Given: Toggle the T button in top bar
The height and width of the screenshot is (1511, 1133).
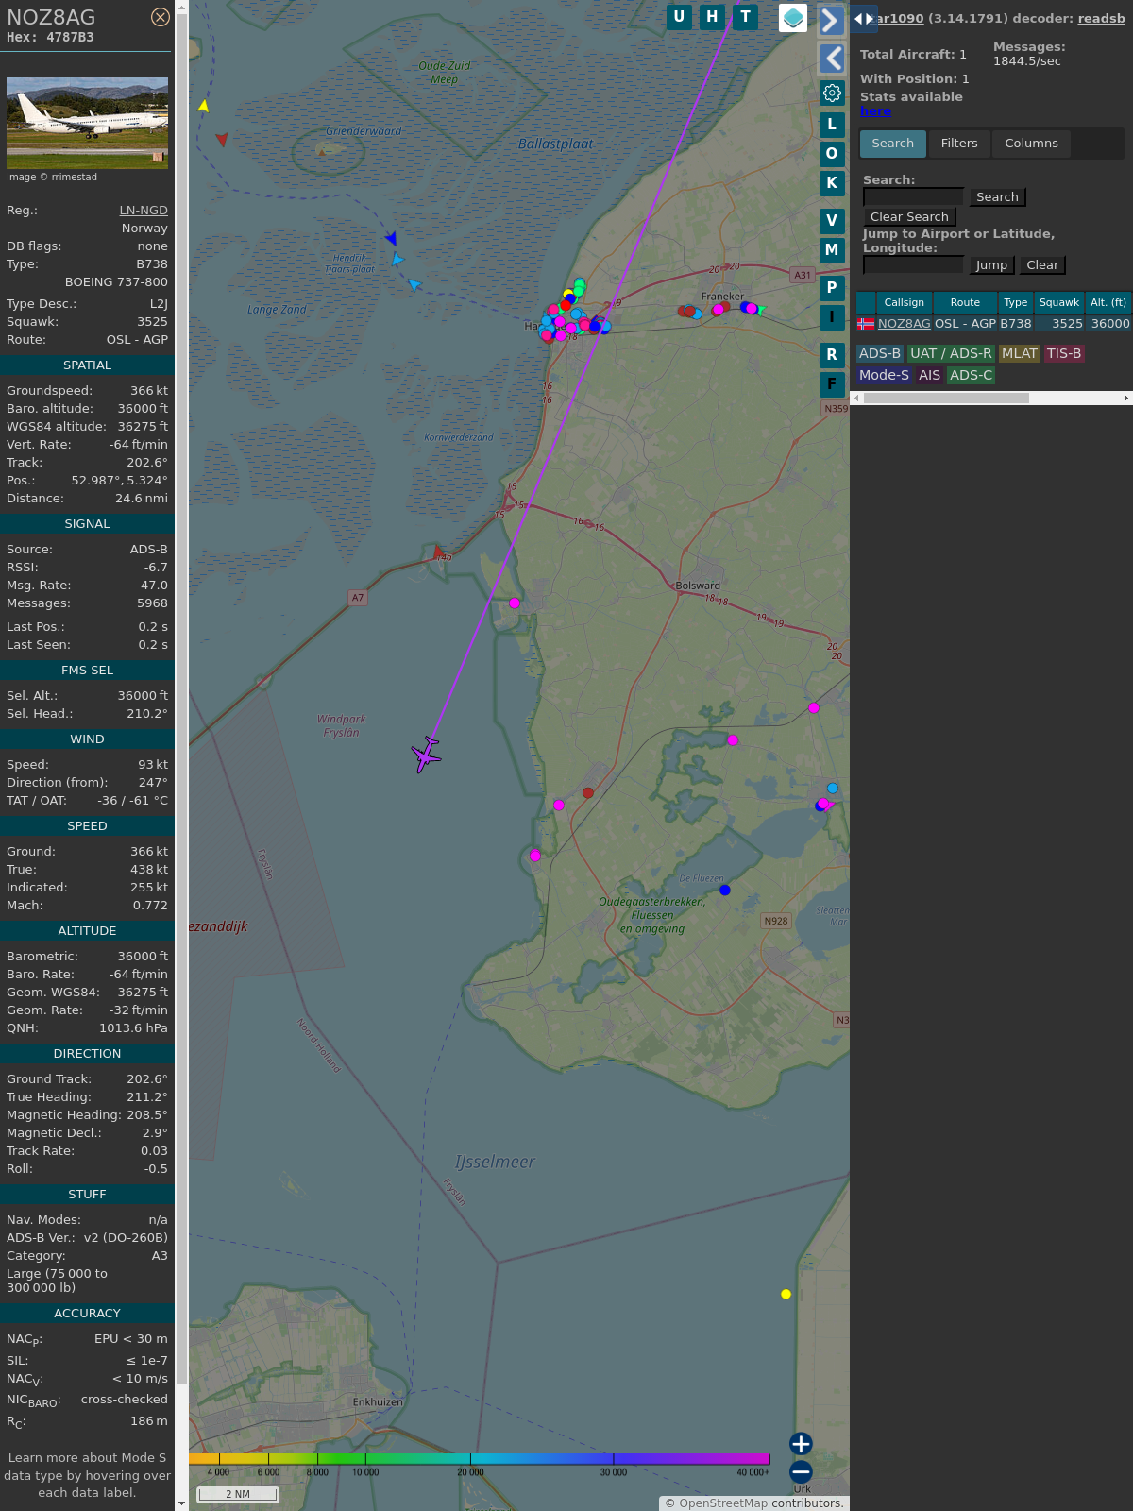Looking at the screenshot, I should click(x=746, y=16).
